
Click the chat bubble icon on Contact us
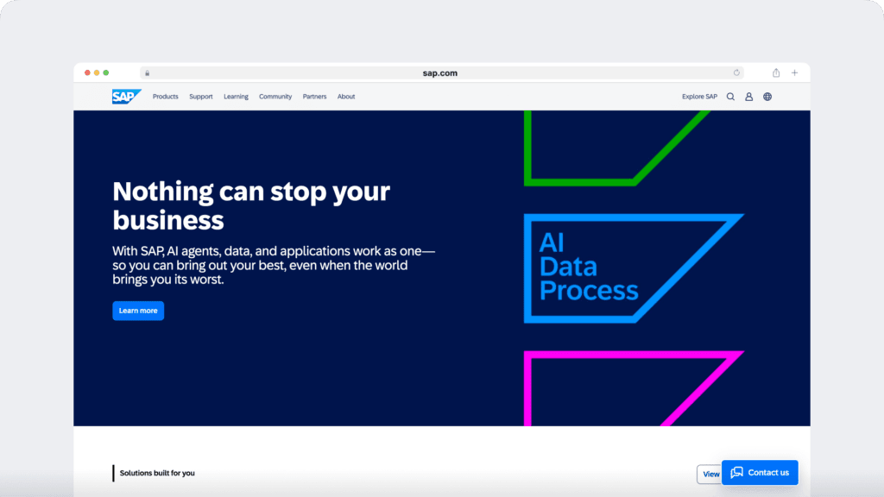pyautogui.click(x=737, y=473)
